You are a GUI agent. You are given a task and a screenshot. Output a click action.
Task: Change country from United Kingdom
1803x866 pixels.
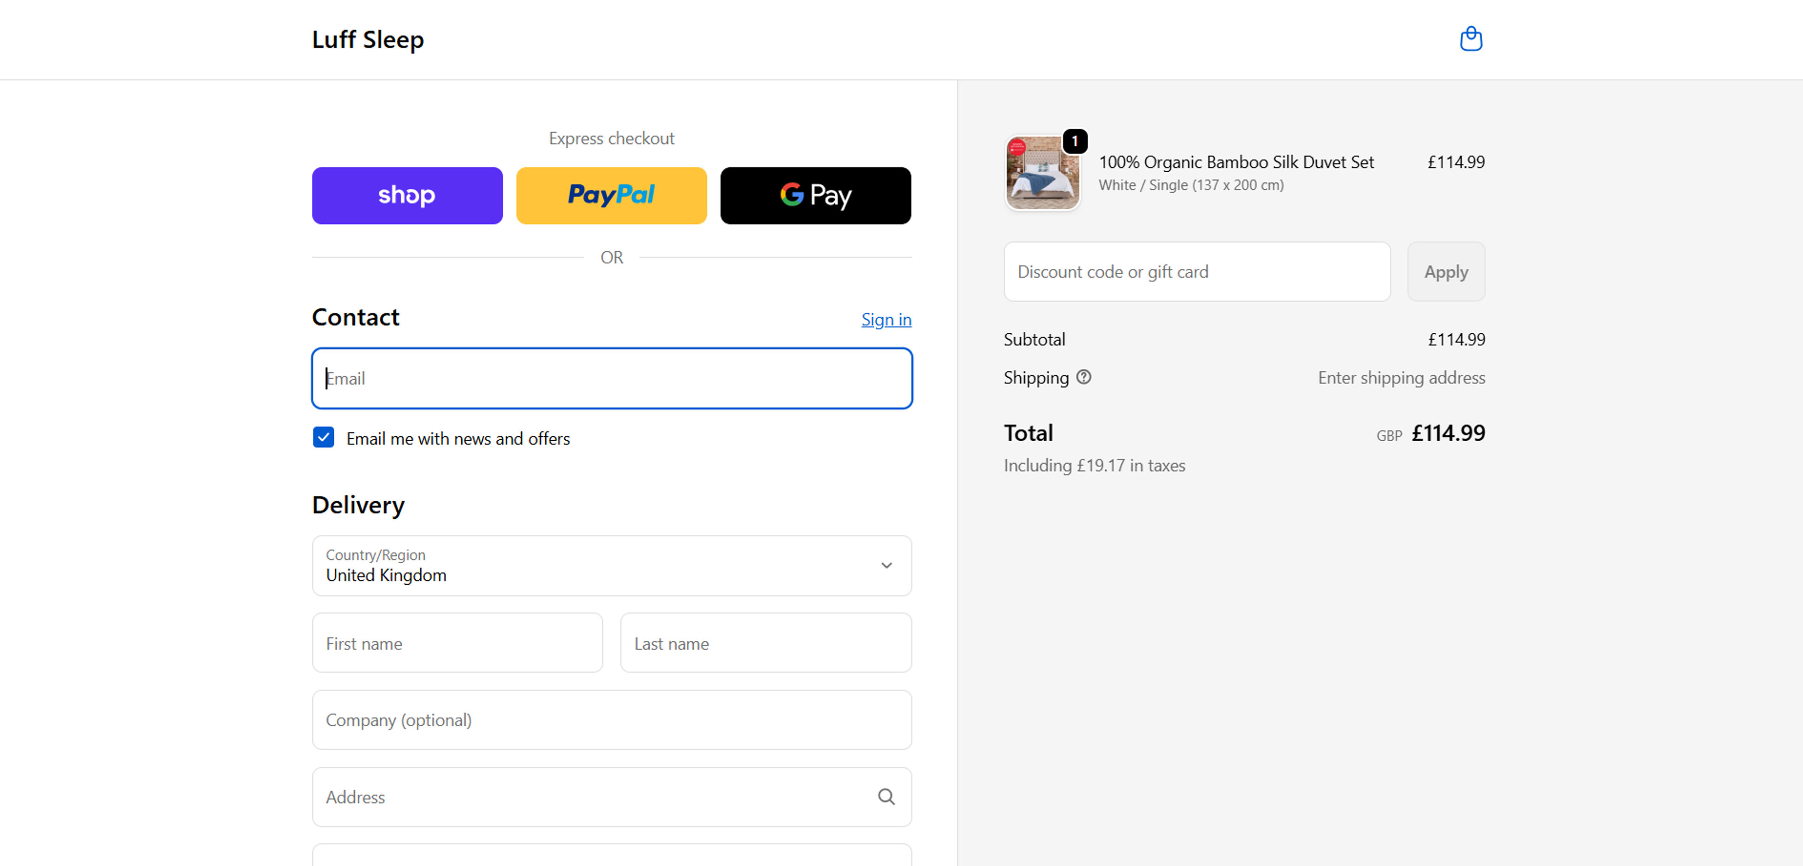tap(611, 565)
